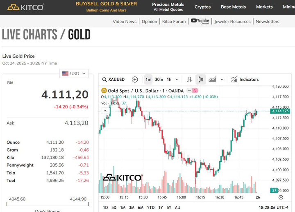This screenshot has width=295, height=212.
Task: Open the YouTube channel icon link
Action: pos(200,21)
